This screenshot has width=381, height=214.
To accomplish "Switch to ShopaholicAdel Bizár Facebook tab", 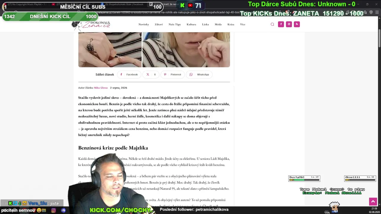I will click(124, 4).
